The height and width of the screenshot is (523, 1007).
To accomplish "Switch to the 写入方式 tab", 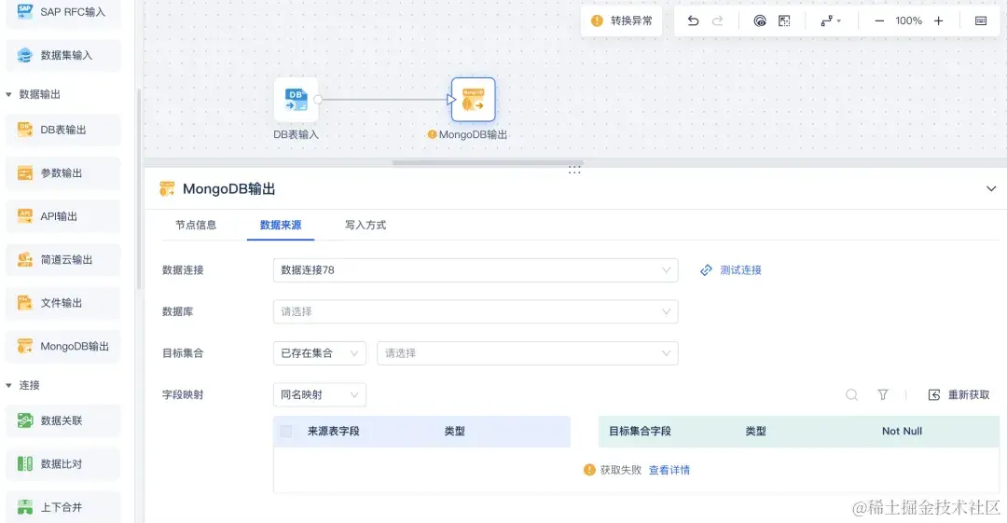I will 366,225.
